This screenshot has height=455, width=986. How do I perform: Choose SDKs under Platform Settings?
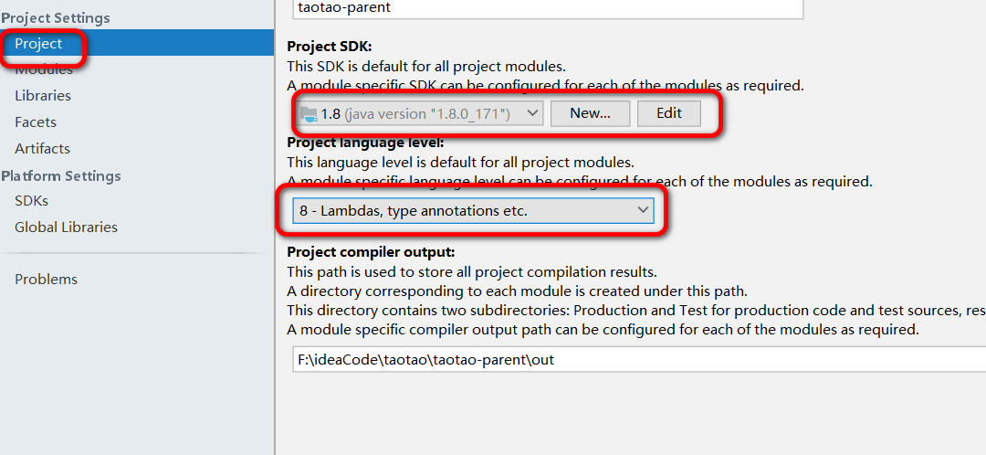click(x=31, y=201)
